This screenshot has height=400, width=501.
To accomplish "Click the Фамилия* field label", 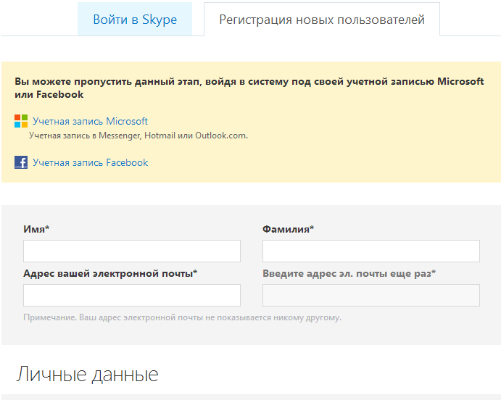I will (289, 229).
